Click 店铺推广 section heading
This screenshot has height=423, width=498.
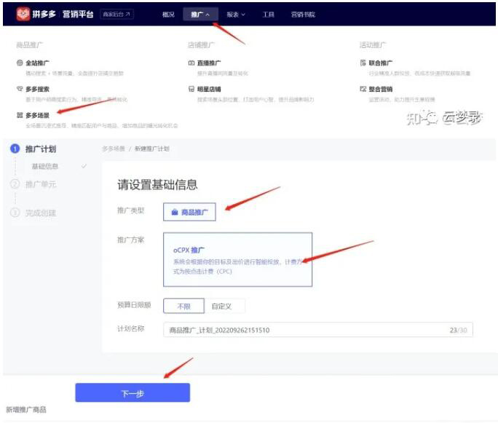tap(201, 45)
